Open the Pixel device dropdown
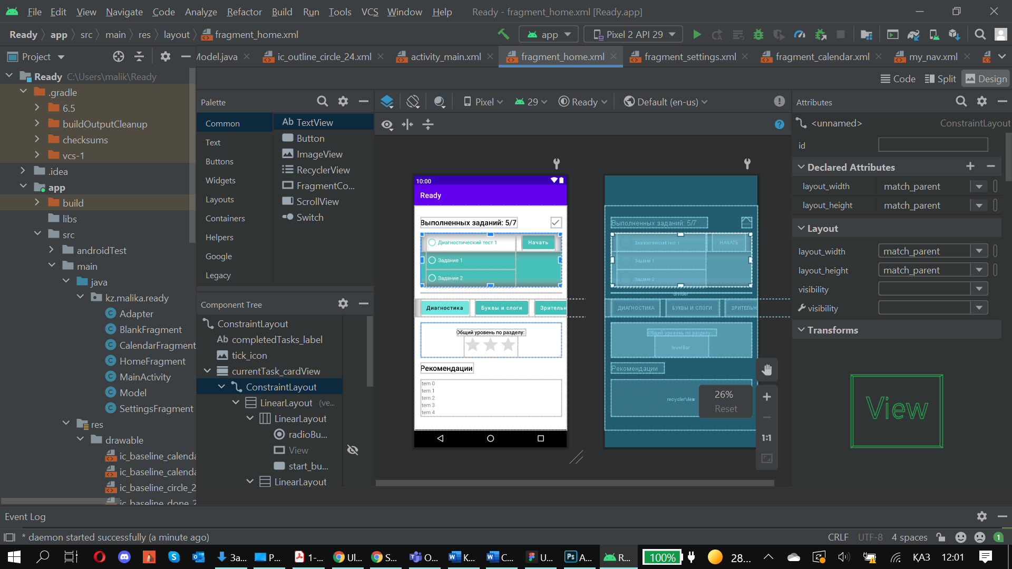Viewport: 1012px width, 569px height. click(483, 102)
